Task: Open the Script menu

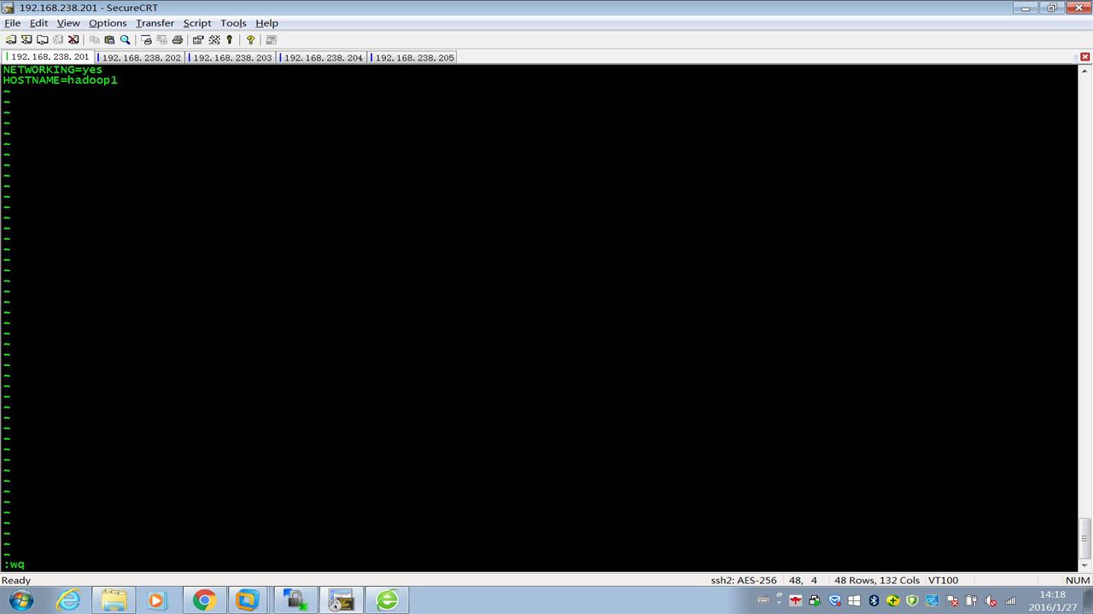Action: coord(197,23)
